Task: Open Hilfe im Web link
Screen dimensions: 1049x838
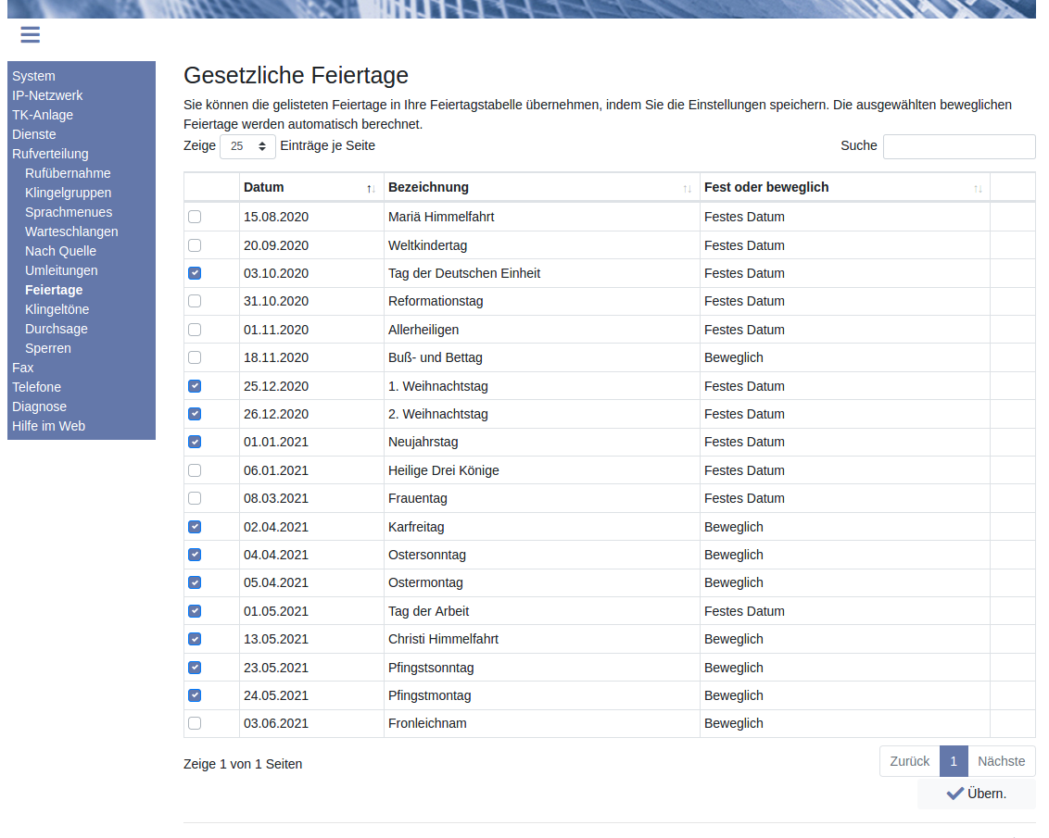Action: pos(48,426)
